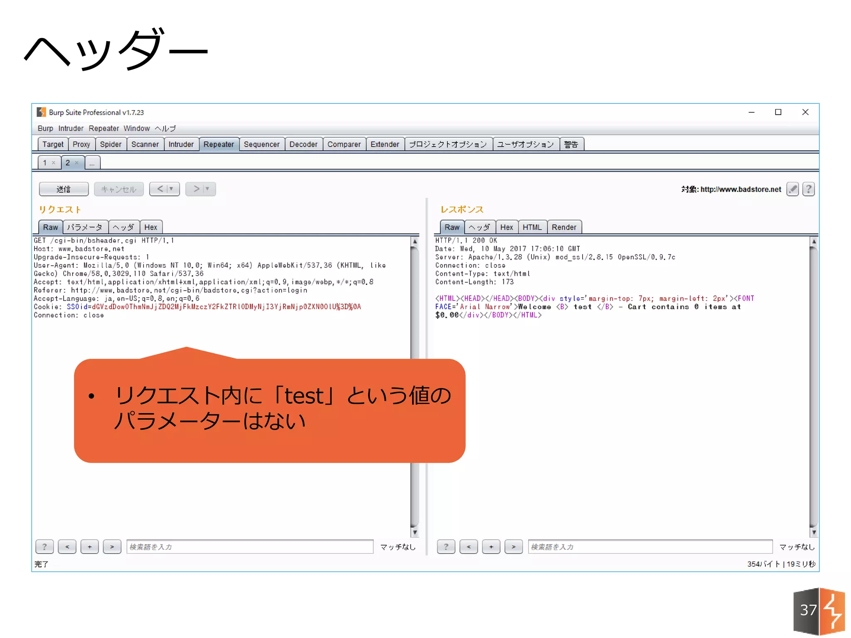The width and height of the screenshot is (851, 638).
Task: Click the GET /cgi-bin/bsheader.cgi request line
Action: (104, 240)
